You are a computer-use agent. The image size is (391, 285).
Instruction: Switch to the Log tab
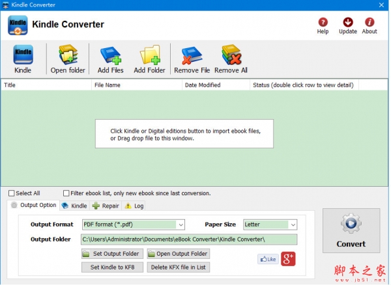134,206
